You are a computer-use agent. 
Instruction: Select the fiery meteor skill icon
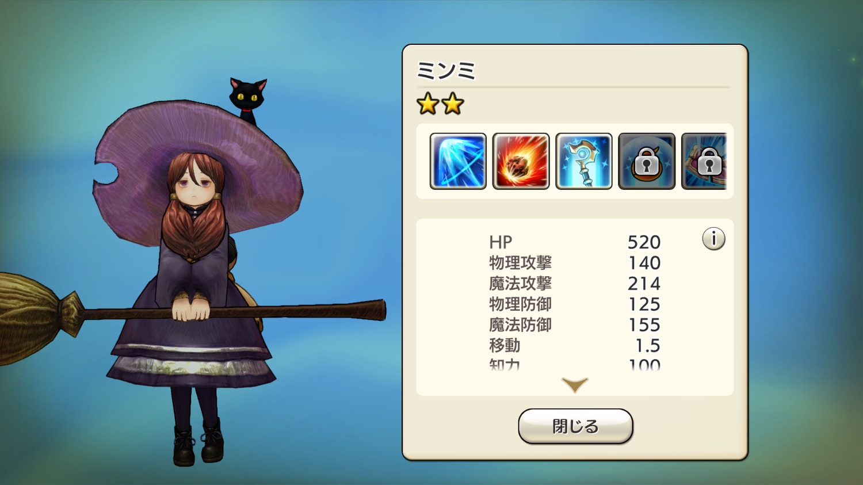click(x=521, y=161)
